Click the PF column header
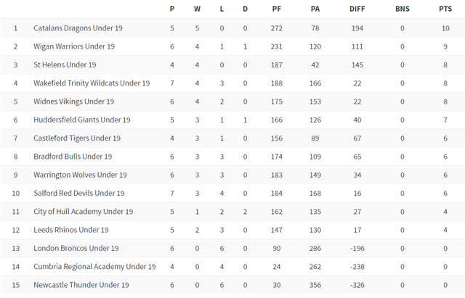Image resolution: width=465 pixels, height=298 pixels. (276, 9)
